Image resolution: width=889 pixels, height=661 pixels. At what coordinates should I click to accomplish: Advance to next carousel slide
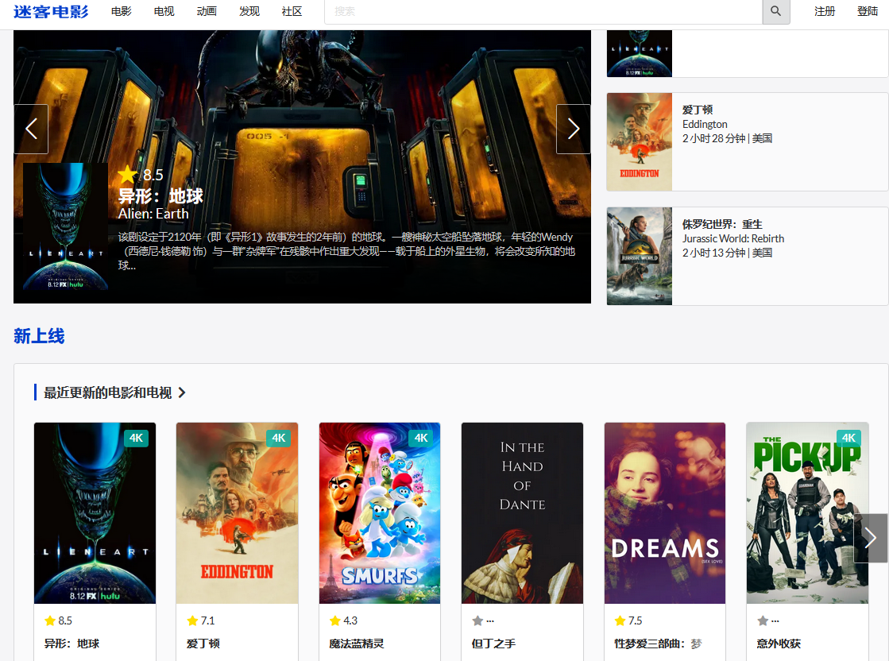pyautogui.click(x=573, y=129)
